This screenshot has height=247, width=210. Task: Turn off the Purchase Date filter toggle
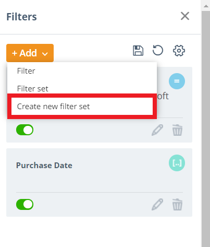pos(24,204)
